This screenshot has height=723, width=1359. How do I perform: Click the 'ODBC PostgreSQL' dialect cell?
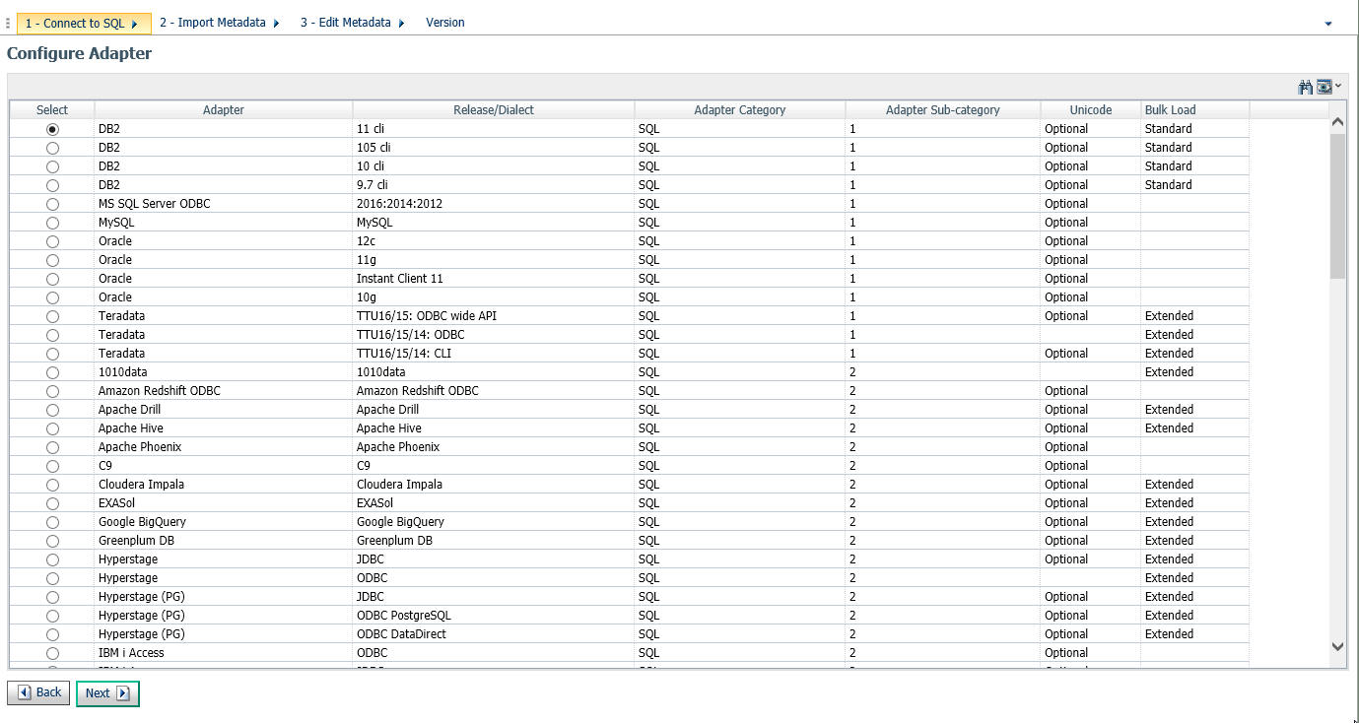click(494, 616)
